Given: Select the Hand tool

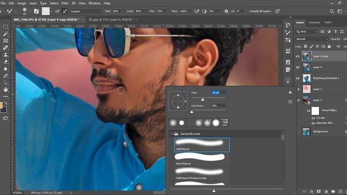Looking at the screenshot, I should pos(5,89).
